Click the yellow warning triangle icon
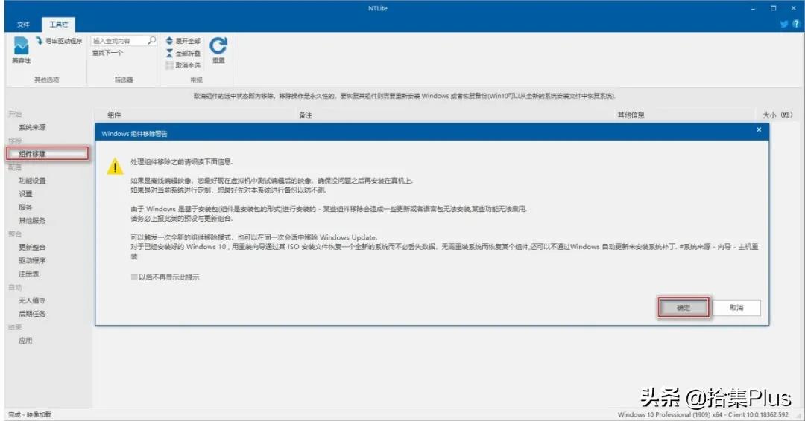The height and width of the screenshot is (421, 805). (x=115, y=167)
